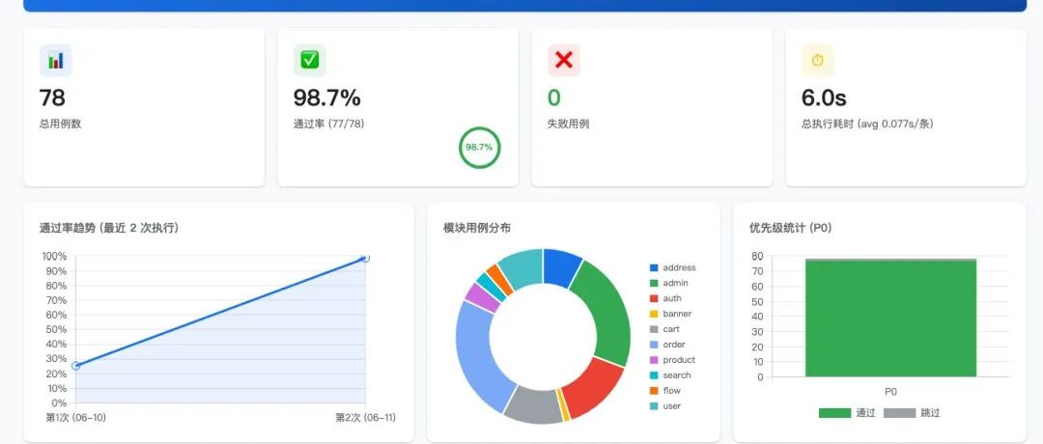Click the purple product donut segment
Screen dimensions: 1043x444
pos(481,298)
